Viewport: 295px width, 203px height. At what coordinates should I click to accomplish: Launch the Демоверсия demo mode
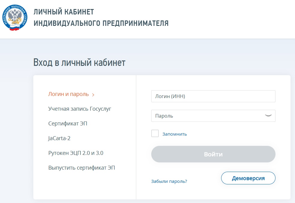(248, 178)
